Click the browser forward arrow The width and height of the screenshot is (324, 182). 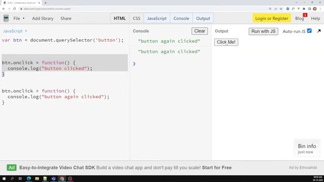pyautogui.click(x=9, y=9)
